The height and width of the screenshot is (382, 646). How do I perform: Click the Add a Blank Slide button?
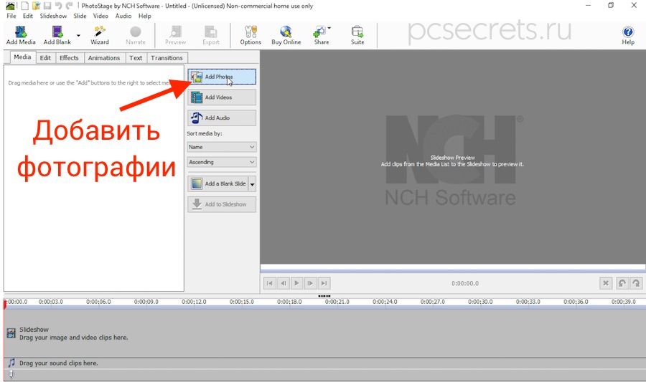(218, 183)
